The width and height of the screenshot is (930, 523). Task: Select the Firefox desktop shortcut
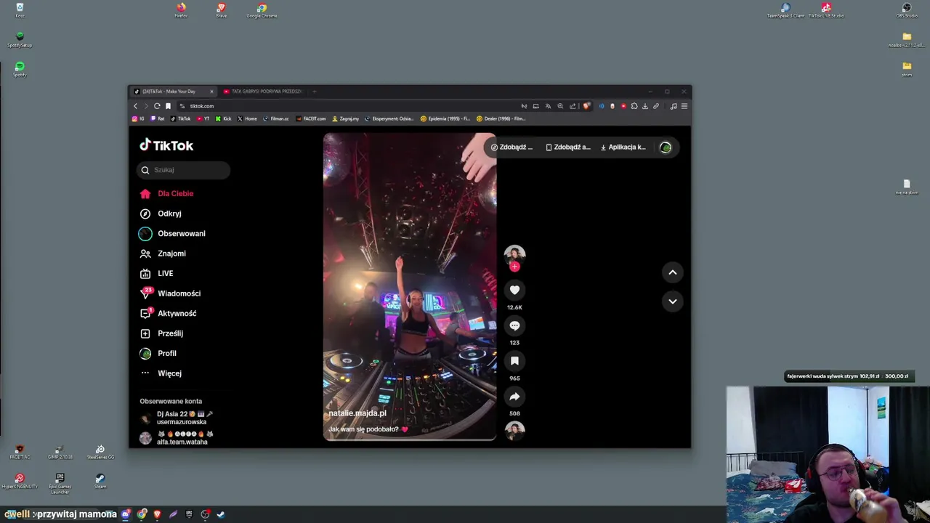181,10
